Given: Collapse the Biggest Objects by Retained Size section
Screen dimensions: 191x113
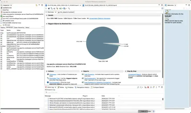Looking at the screenshot, I should [x=47, y=24].
